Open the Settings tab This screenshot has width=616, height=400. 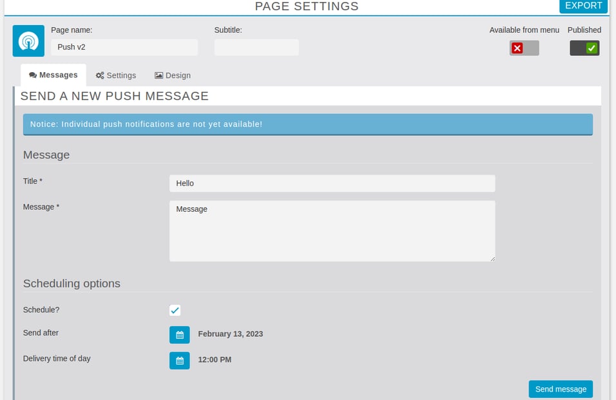(116, 75)
